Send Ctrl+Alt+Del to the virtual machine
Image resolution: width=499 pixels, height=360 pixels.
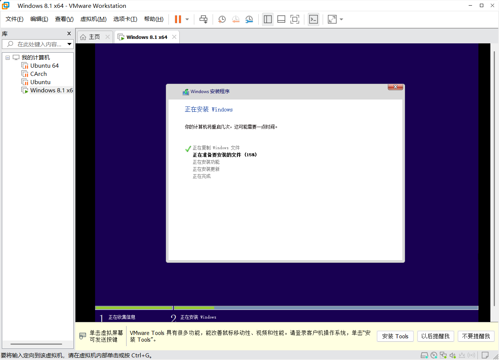pyautogui.click(x=203, y=19)
